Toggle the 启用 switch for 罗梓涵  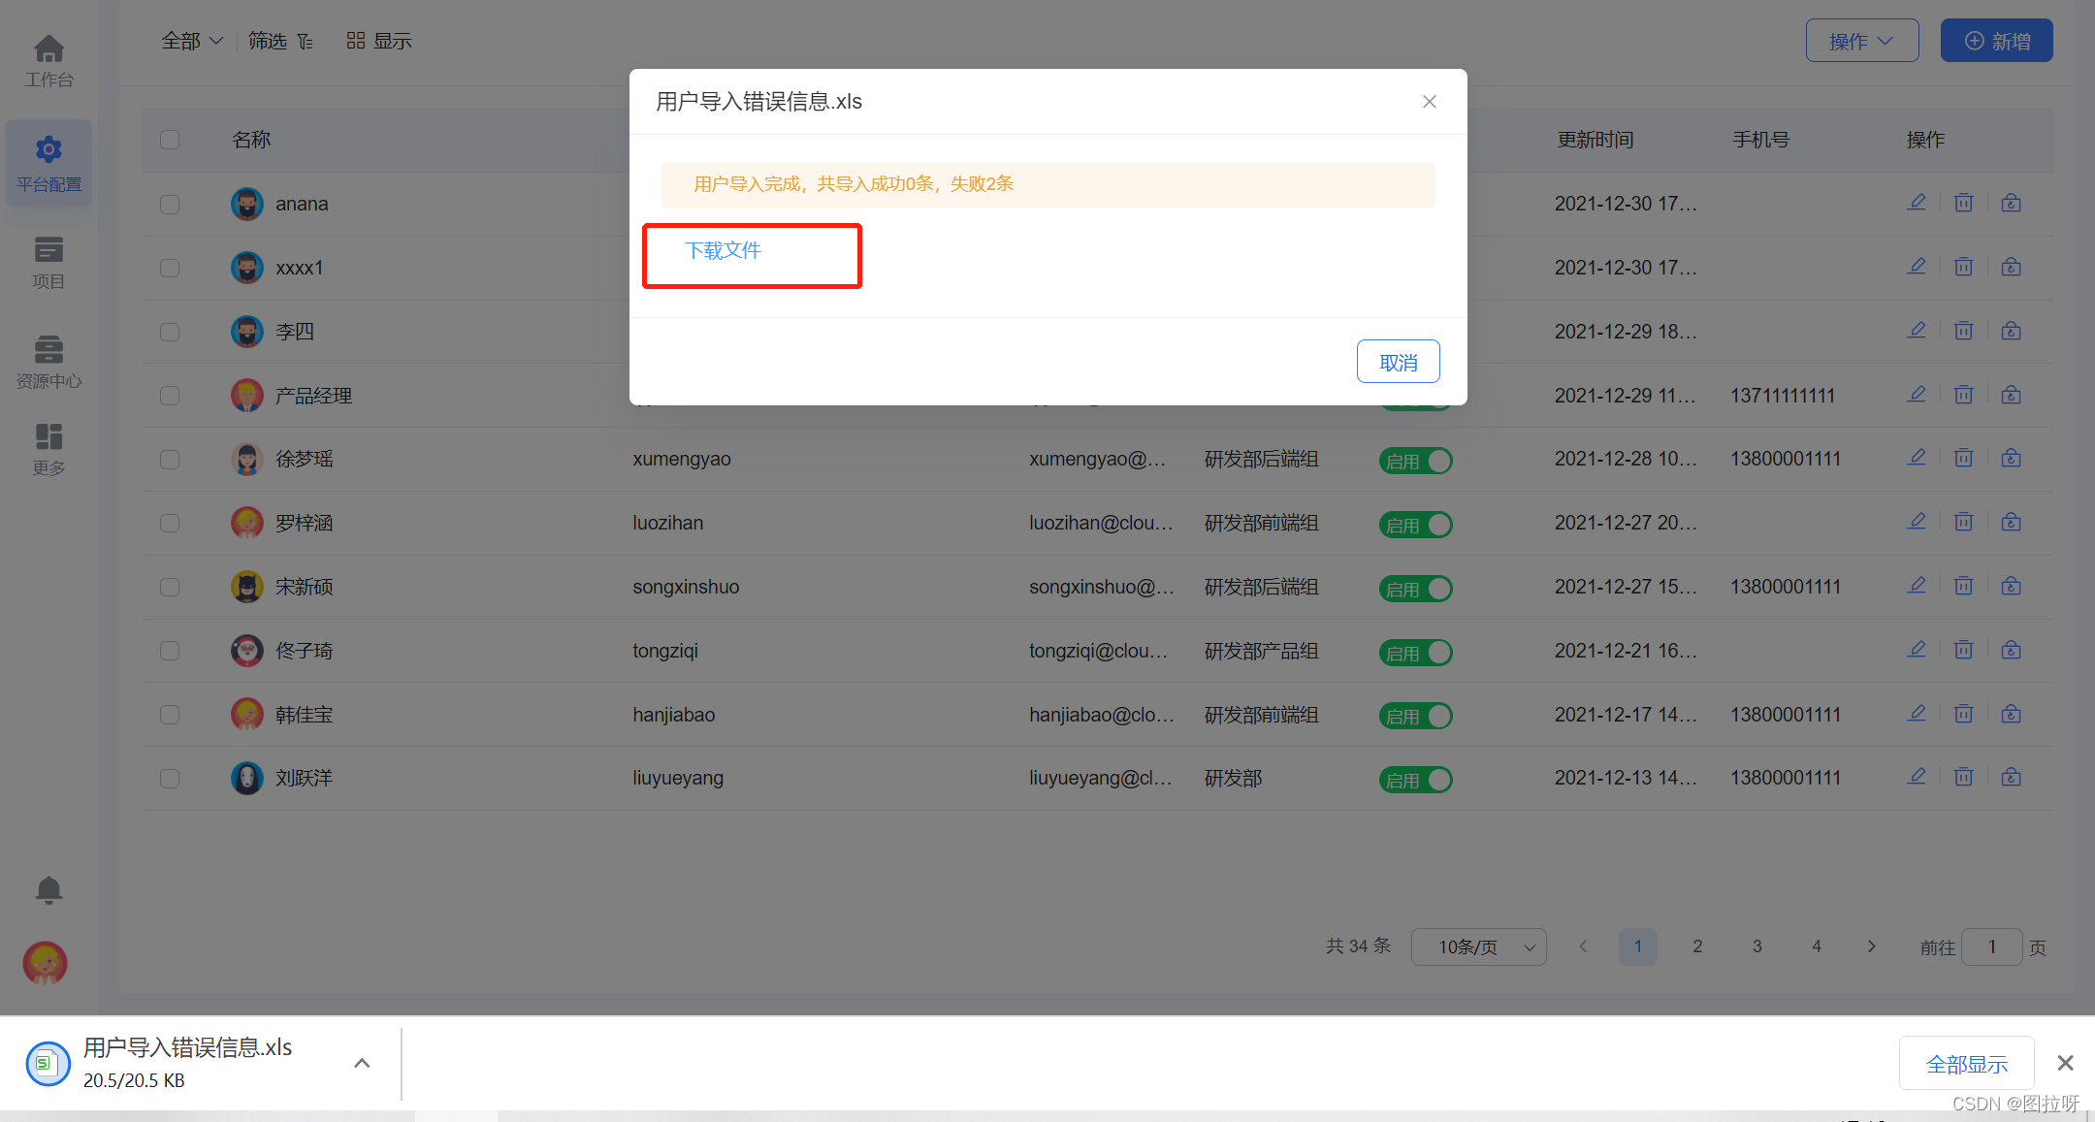pos(1416,525)
